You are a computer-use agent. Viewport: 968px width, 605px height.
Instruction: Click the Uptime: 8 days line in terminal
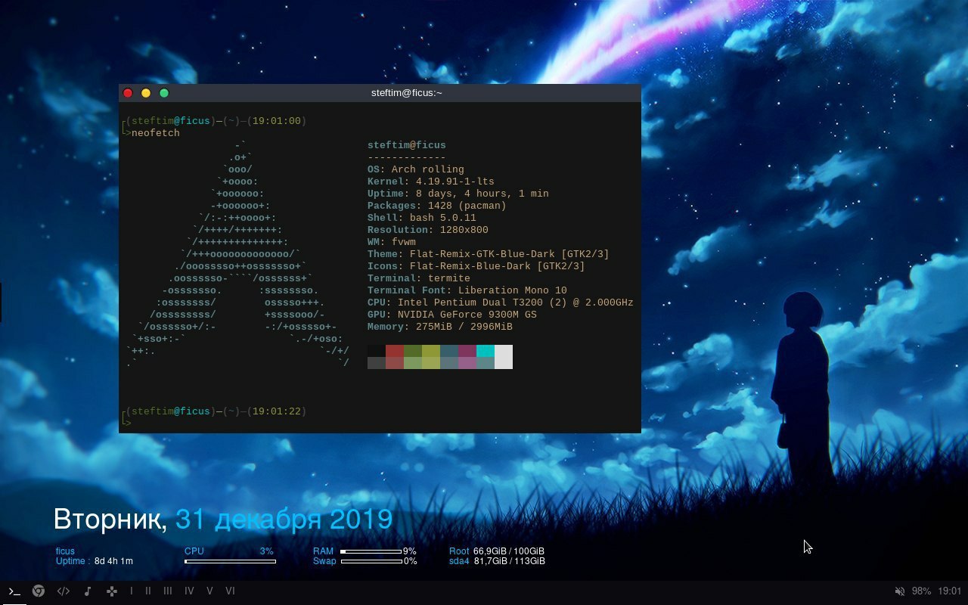pos(458,194)
